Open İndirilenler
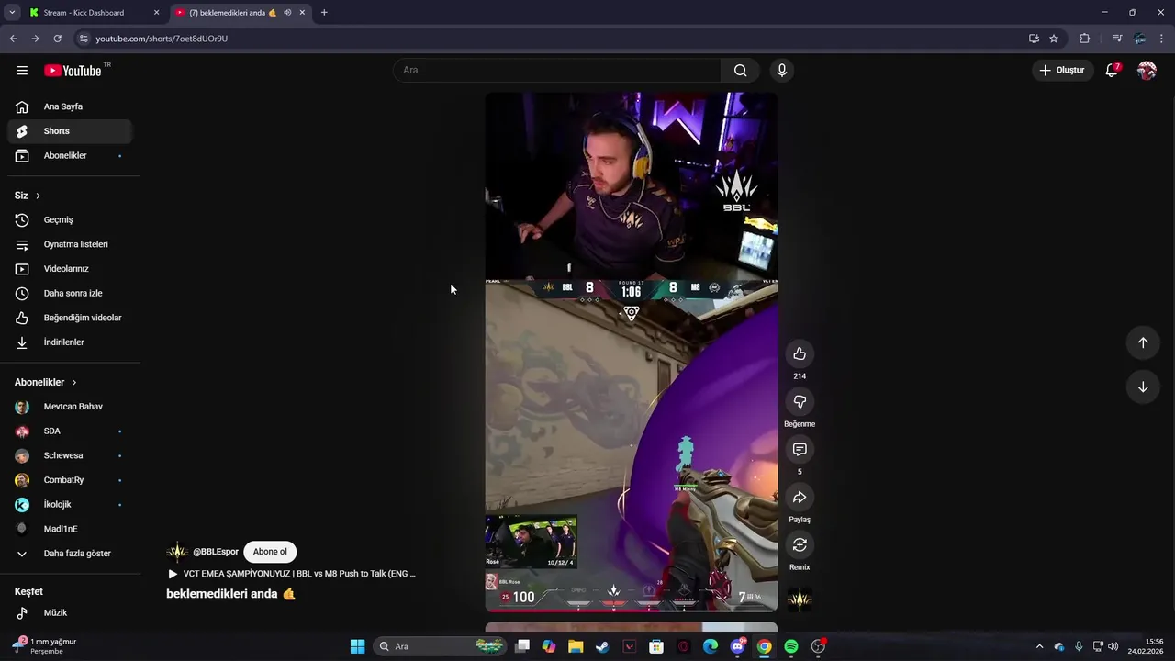 click(x=70, y=342)
